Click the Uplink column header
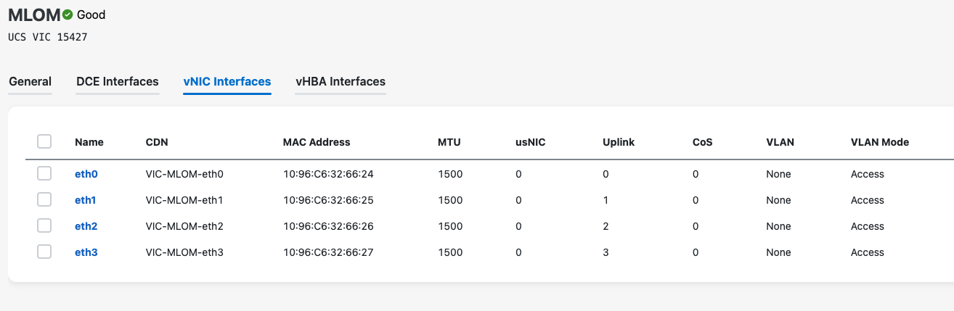Viewport: 954px width, 311px height. point(619,142)
